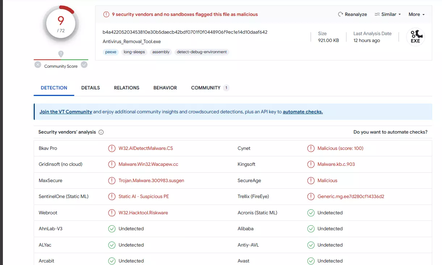The height and width of the screenshot is (265, 442).
Task: Click the detect-debug-environment tag
Action: tap(202, 52)
